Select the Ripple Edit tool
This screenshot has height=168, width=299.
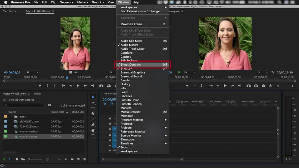point(93,108)
